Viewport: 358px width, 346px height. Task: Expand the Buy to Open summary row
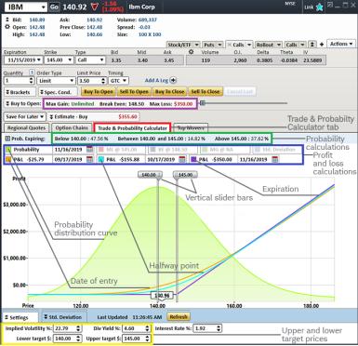click(x=7, y=103)
